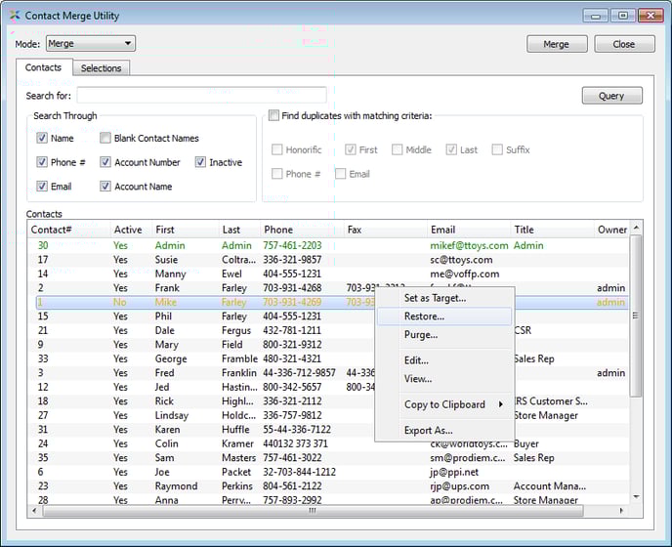Click the Close button beside Merge
Image resolution: width=672 pixels, height=547 pixels.
623,44
